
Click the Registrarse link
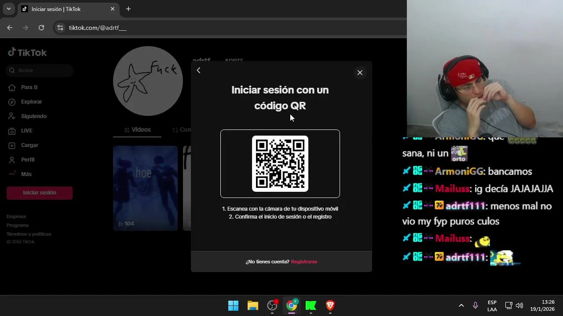pyautogui.click(x=304, y=262)
